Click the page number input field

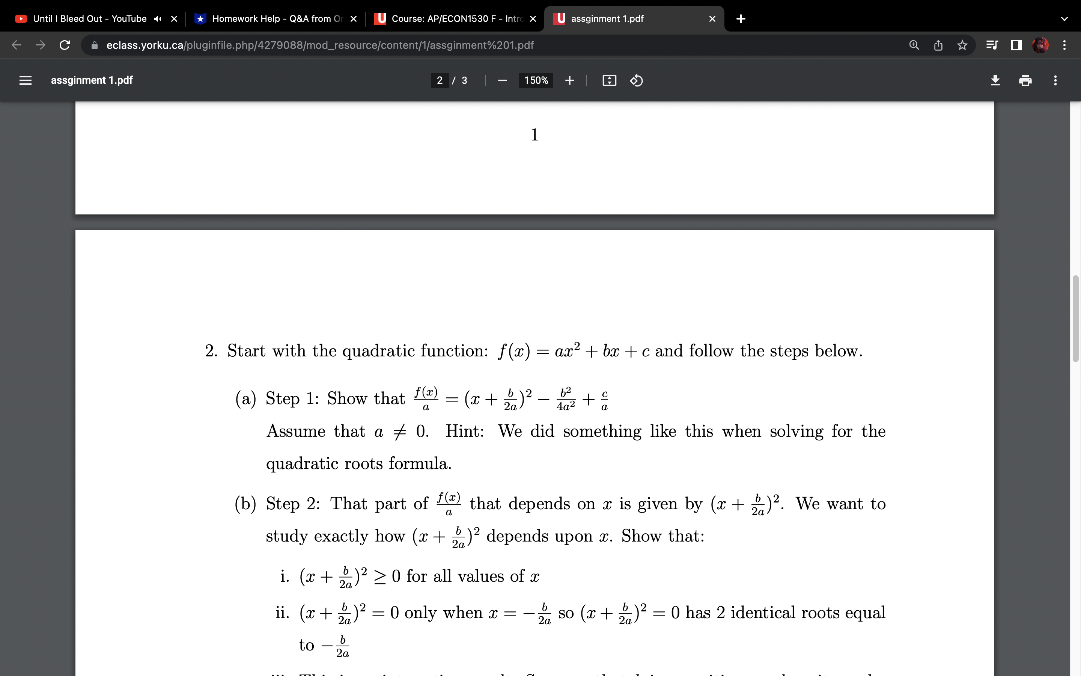(440, 80)
